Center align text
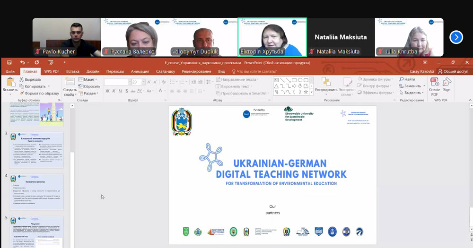 tap(179, 91)
